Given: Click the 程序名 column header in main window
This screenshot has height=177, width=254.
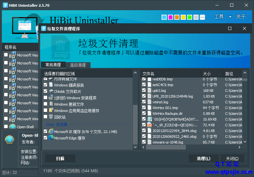Looking at the screenshot, I should point(20,47).
